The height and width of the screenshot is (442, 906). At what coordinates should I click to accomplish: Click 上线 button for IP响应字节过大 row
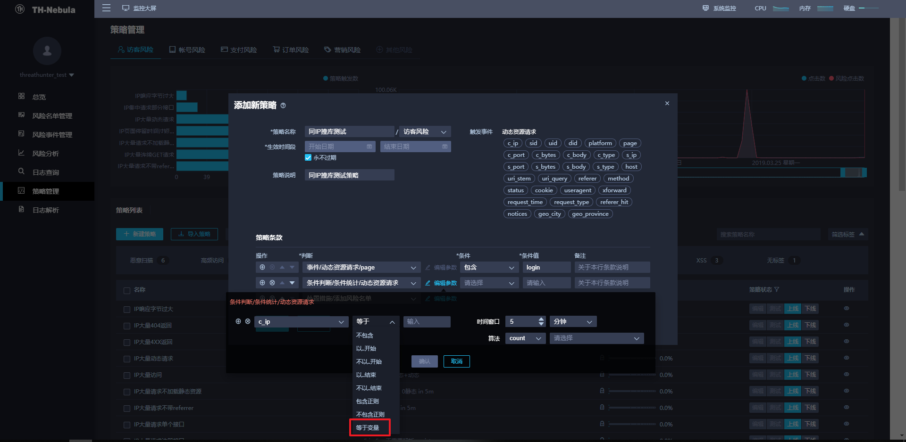tap(793, 309)
